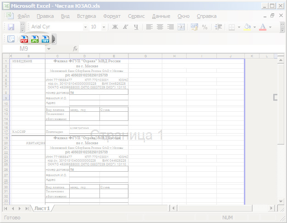Click the Excel workbook icon in menu bar
This screenshot has width=287, height=223.
(x=10, y=16)
